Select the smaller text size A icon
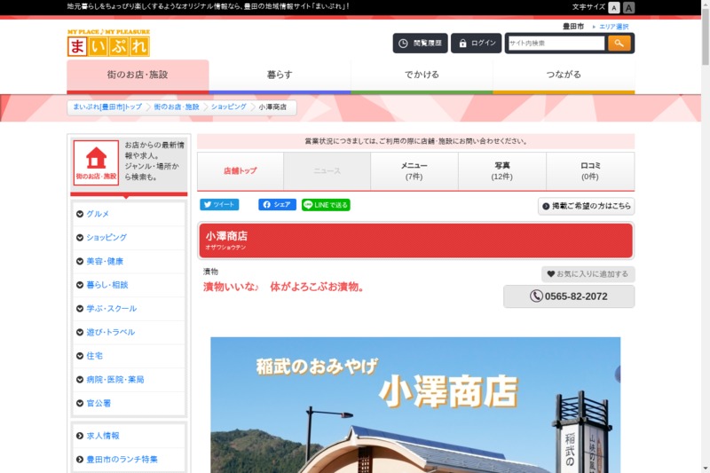Screen dimensions: 710x473 (614, 7)
